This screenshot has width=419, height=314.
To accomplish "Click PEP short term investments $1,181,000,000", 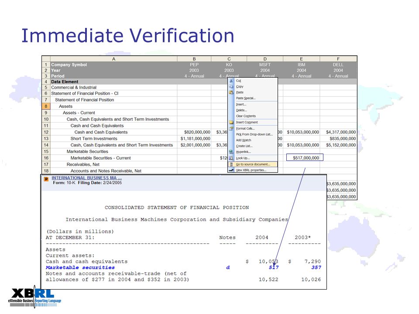I will coord(194,139).
